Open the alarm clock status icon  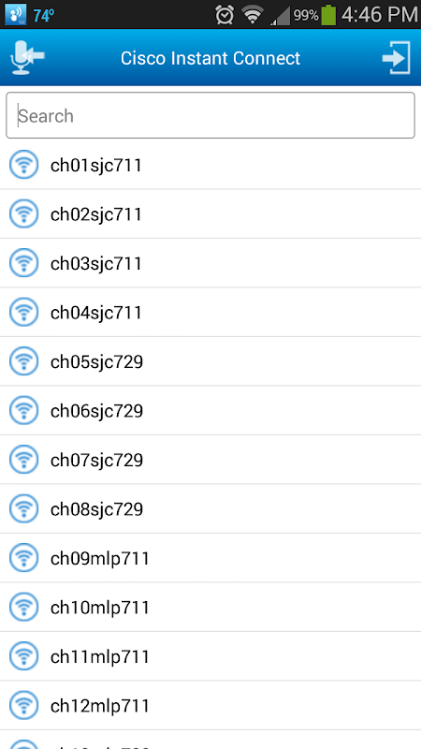(225, 15)
